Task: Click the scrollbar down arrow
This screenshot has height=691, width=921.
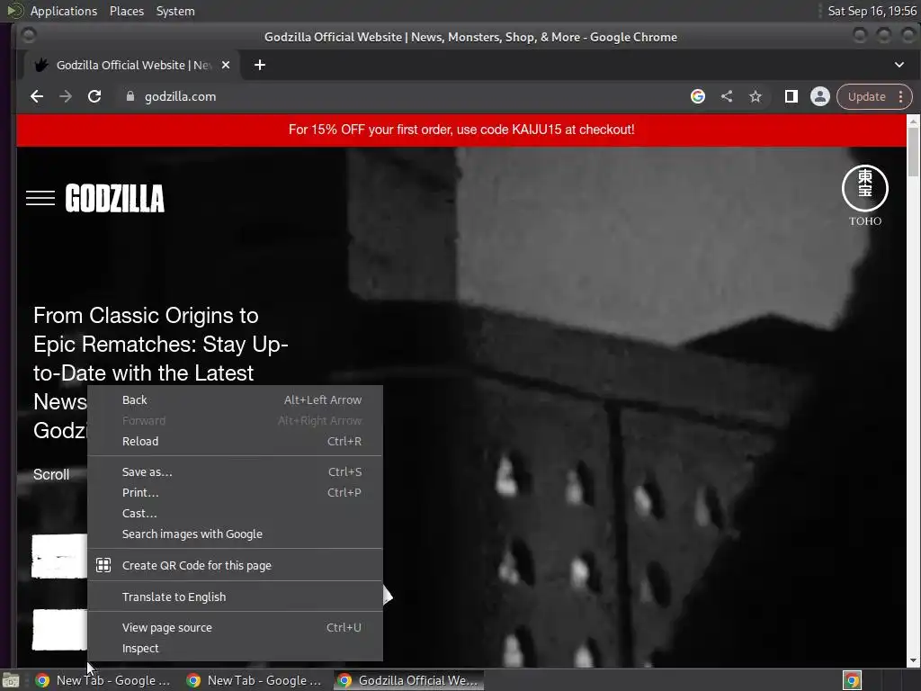Action: pyautogui.click(x=913, y=661)
